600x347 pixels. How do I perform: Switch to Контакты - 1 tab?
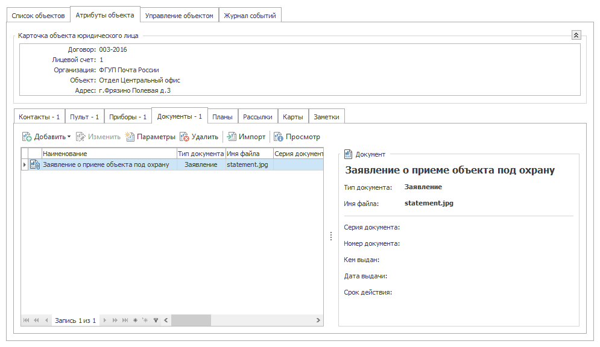point(39,117)
